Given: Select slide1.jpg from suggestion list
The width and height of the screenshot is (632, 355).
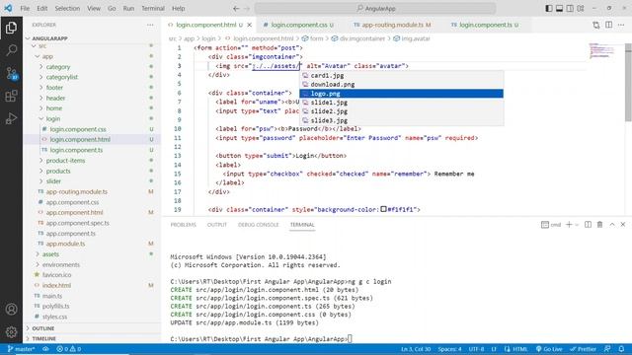Looking at the screenshot, I should pyautogui.click(x=402, y=103).
